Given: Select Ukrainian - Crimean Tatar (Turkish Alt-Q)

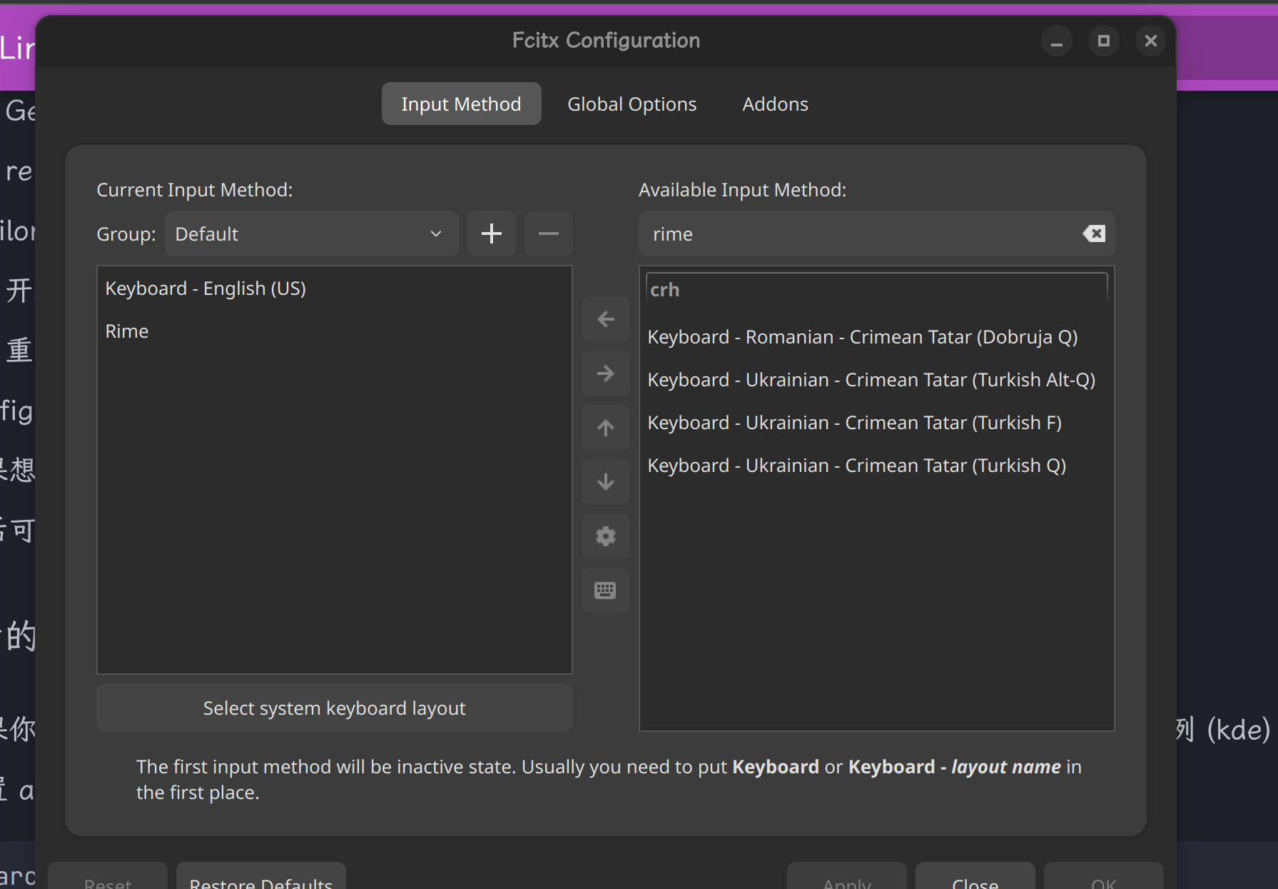Looking at the screenshot, I should click(x=876, y=380).
